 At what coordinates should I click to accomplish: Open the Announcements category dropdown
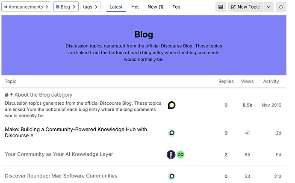tap(26, 7)
